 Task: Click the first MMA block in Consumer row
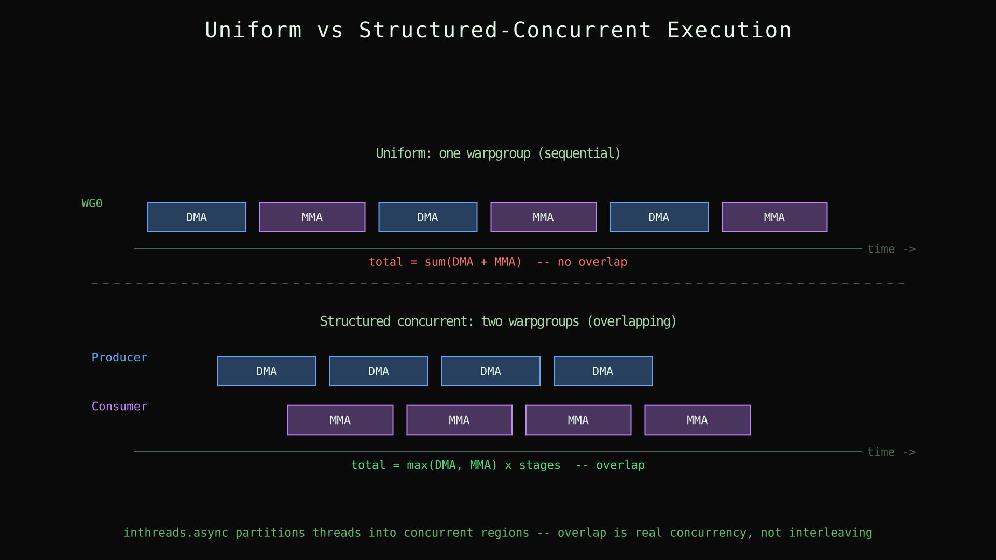coord(340,419)
